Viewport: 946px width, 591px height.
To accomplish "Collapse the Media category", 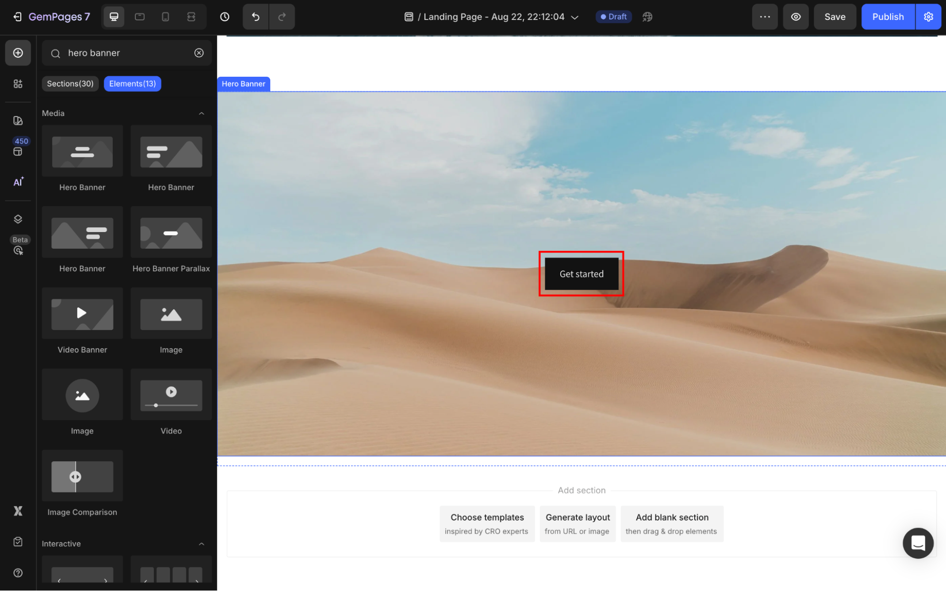I will point(202,113).
